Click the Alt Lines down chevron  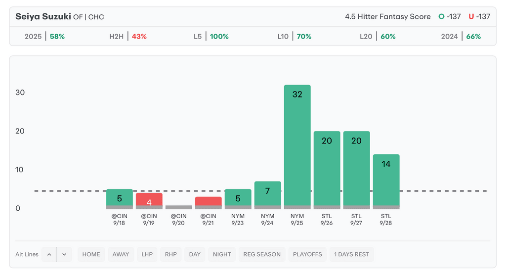pos(64,254)
